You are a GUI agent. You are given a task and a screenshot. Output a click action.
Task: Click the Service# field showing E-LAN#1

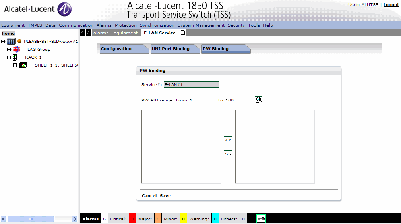click(x=191, y=84)
